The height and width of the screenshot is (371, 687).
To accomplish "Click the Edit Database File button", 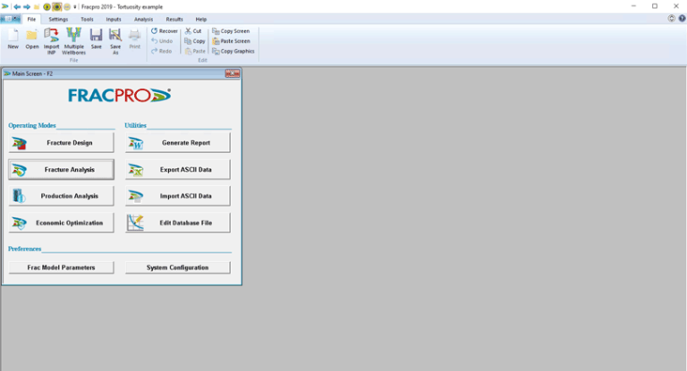I will tap(177, 223).
